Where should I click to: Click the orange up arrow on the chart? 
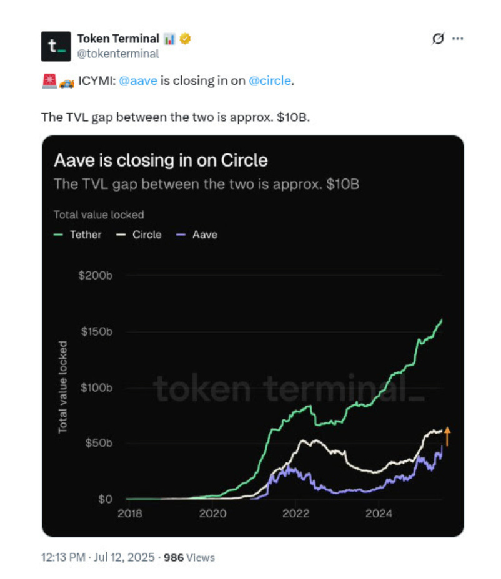coord(447,437)
